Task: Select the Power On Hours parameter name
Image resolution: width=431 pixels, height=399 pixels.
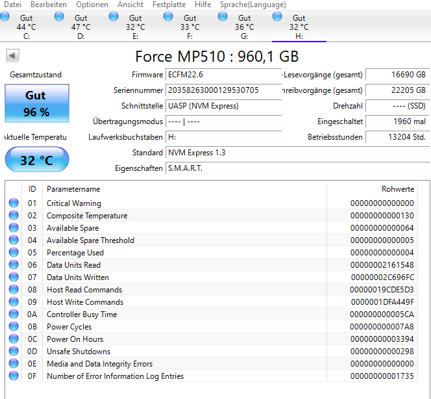Action: coord(75,339)
